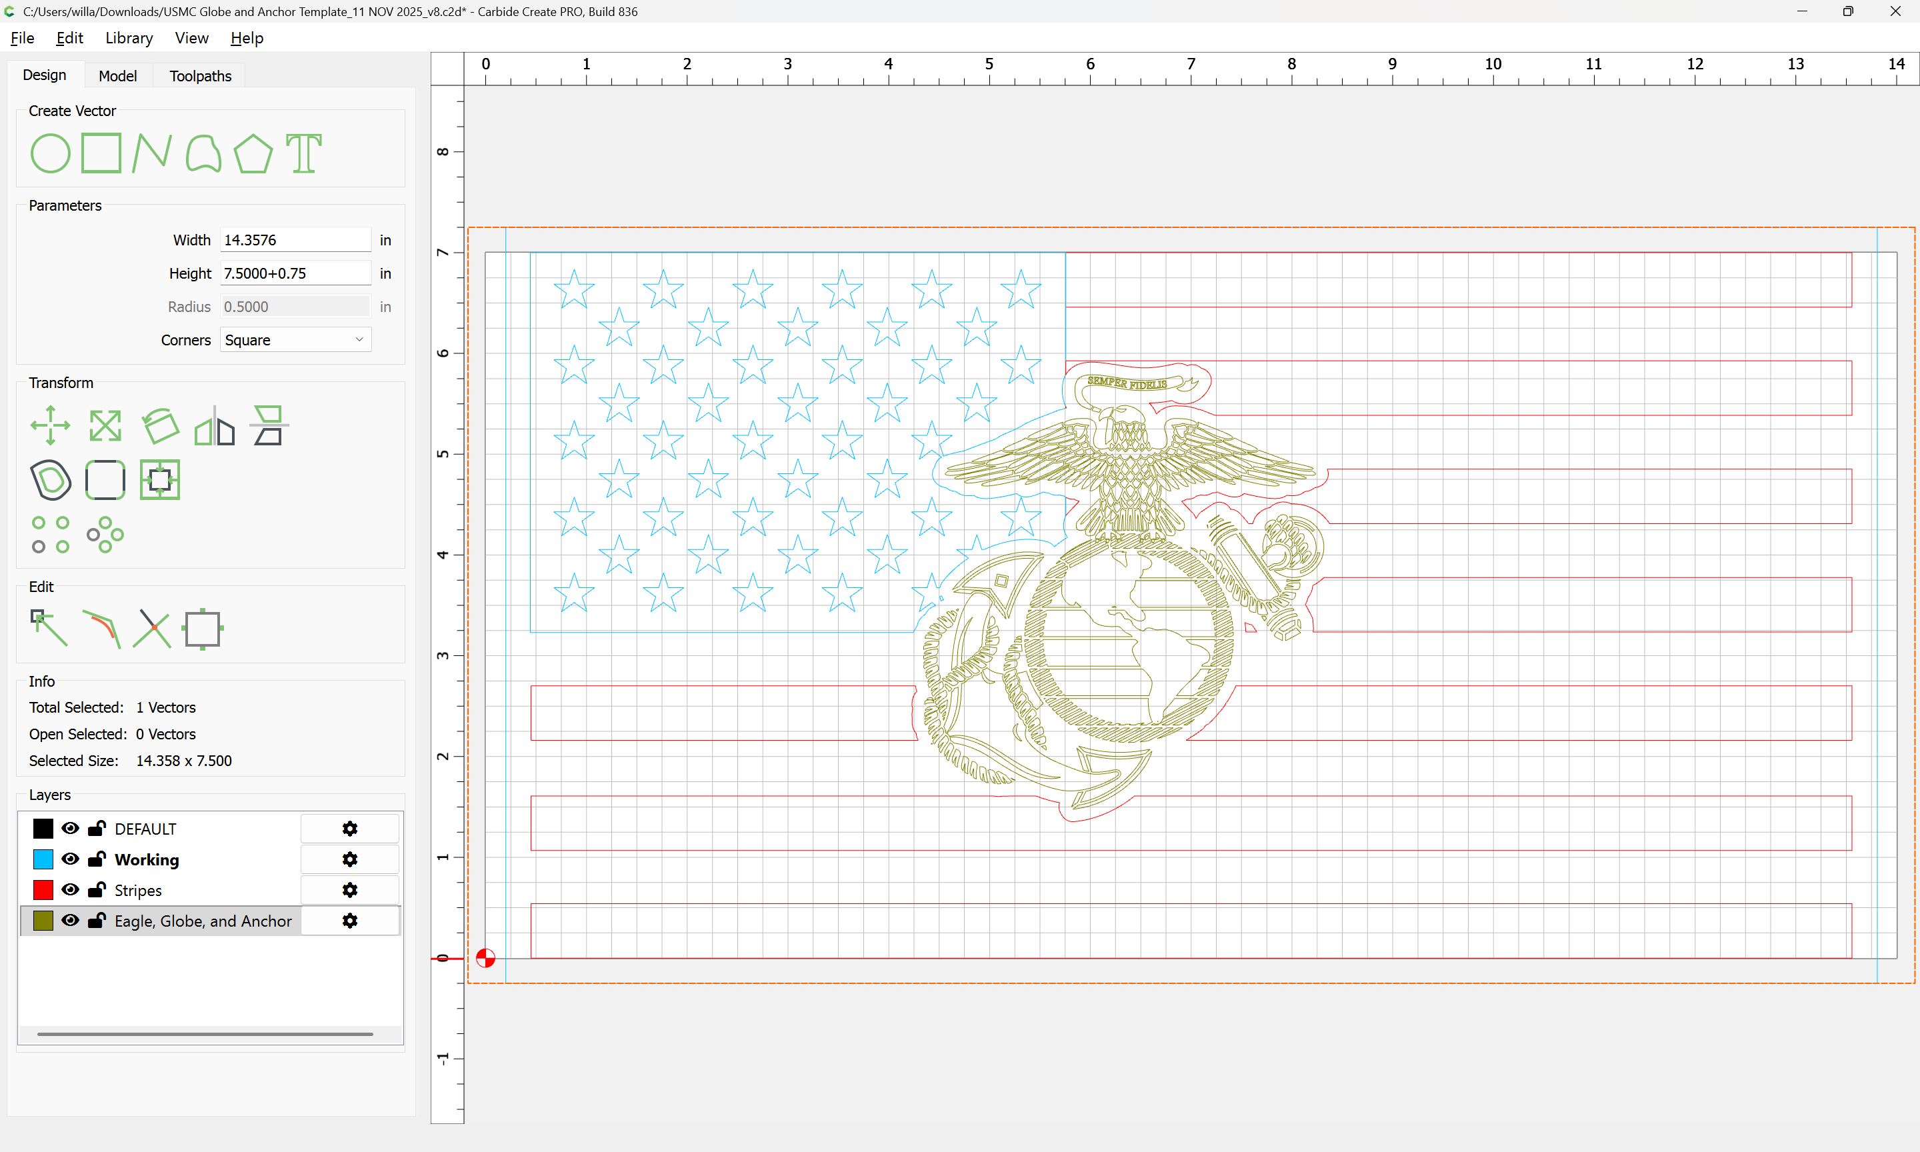Open the Library menu

coord(129,38)
